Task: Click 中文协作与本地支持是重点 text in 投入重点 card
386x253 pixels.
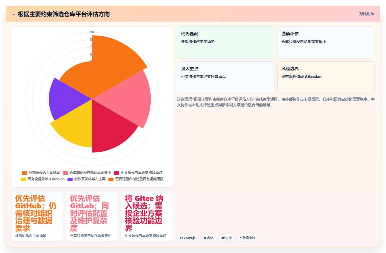Action: tap(203, 77)
